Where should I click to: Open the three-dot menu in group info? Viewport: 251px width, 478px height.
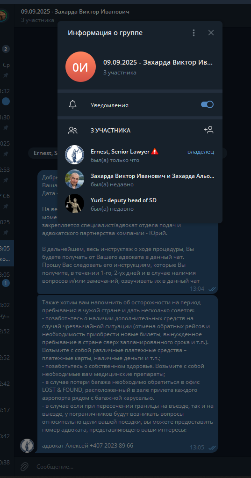194,33
